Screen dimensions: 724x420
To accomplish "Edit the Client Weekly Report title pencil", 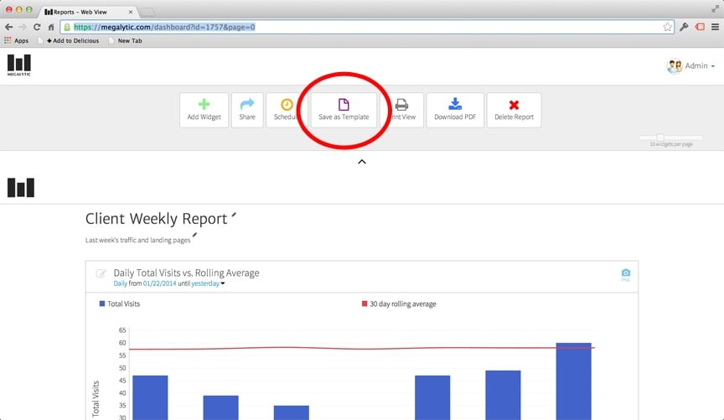I will [234, 215].
